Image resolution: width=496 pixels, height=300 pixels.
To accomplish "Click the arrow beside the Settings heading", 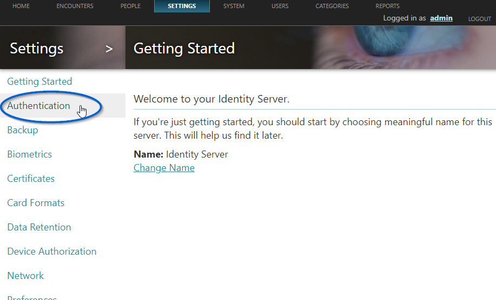I will pos(109,49).
